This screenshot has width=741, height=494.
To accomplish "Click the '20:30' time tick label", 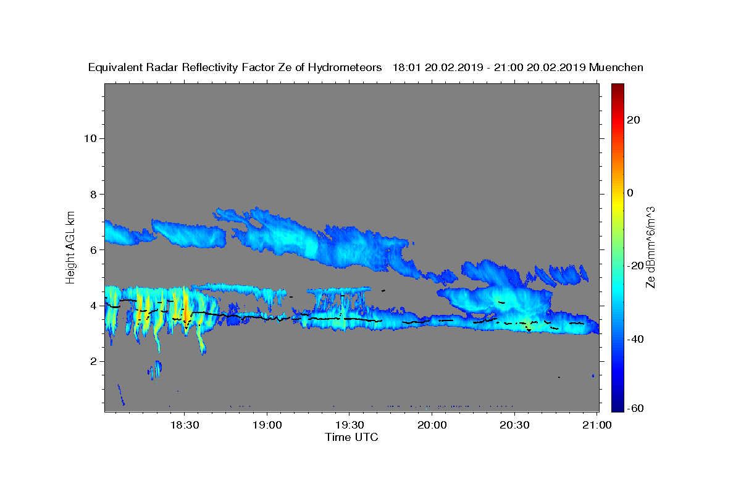I will pos(514,425).
